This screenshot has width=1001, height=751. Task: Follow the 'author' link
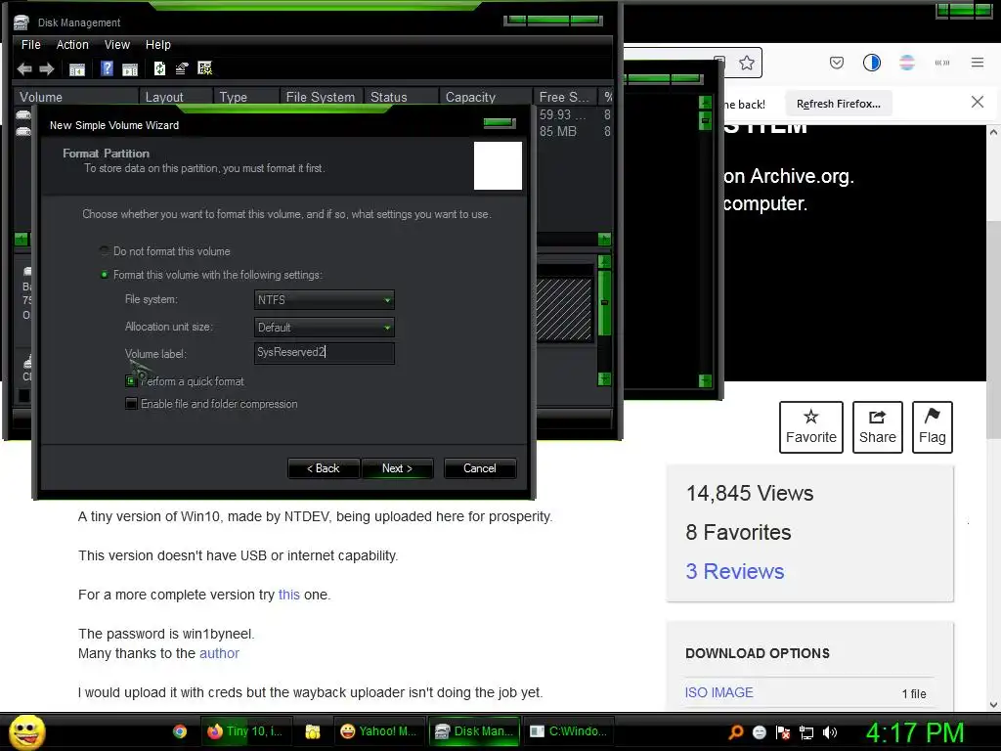[219, 653]
